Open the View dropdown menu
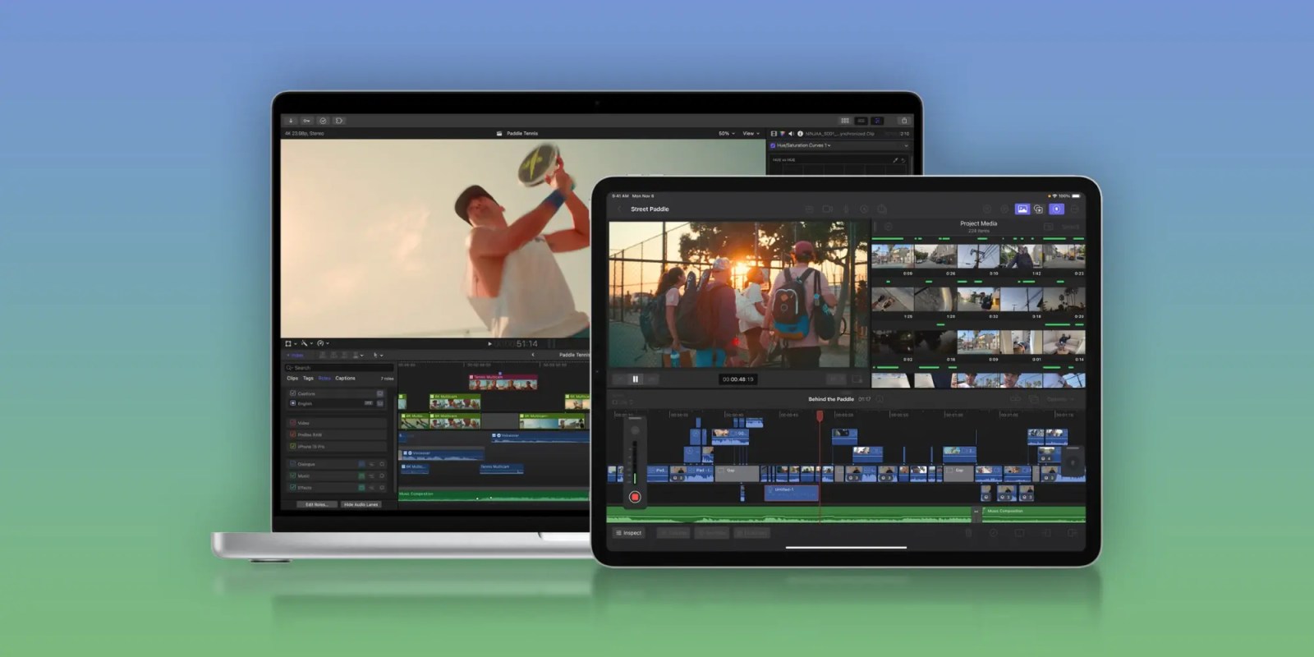This screenshot has width=1314, height=657. (x=751, y=133)
